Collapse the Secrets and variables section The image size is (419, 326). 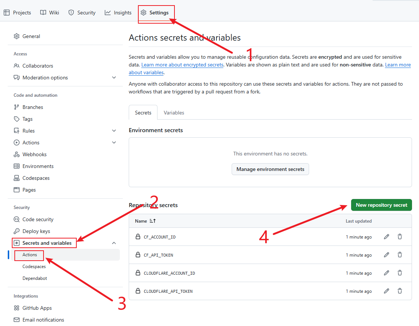[114, 243]
